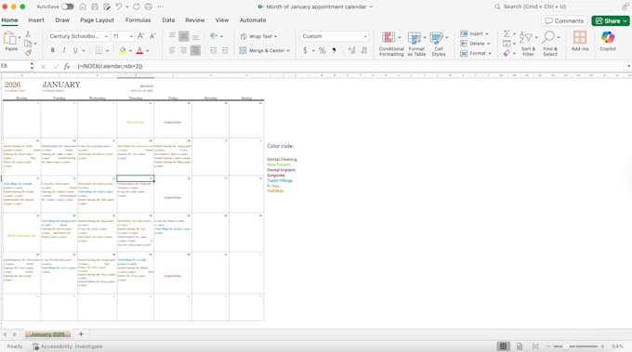The width and height of the screenshot is (632, 352).
Task: Select the January 2026 sheet tab
Action: (x=47, y=334)
